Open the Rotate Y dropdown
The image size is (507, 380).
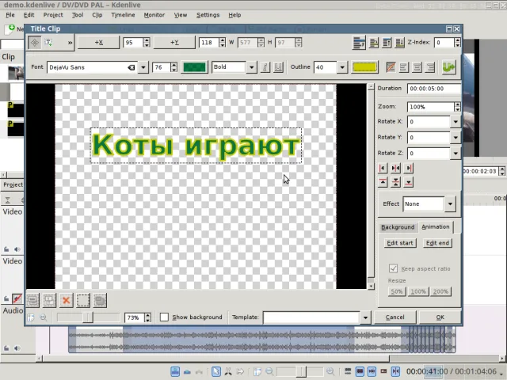(456, 138)
